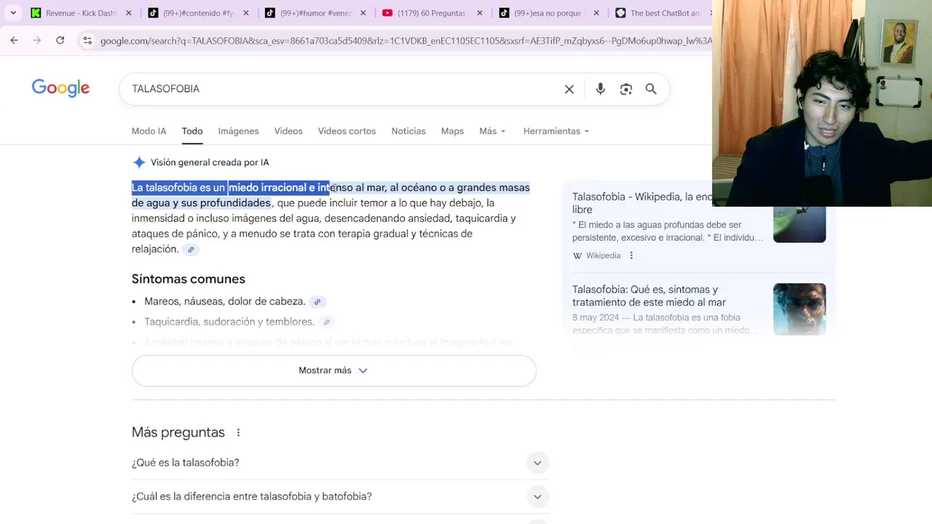932x524 pixels.
Task: Expand talasofobia y batofobia difference question
Action: click(x=340, y=496)
